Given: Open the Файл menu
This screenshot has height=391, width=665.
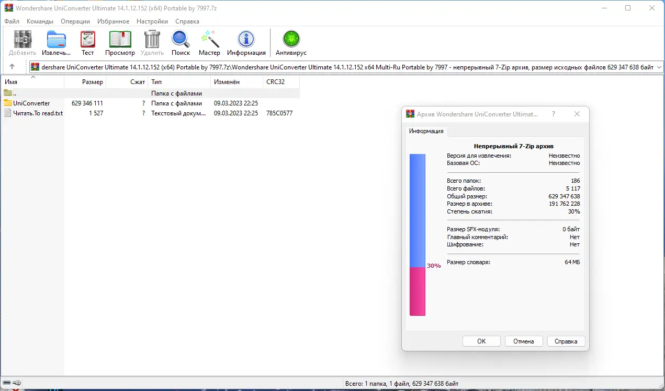Looking at the screenshot, I should [x=11, y=21].
